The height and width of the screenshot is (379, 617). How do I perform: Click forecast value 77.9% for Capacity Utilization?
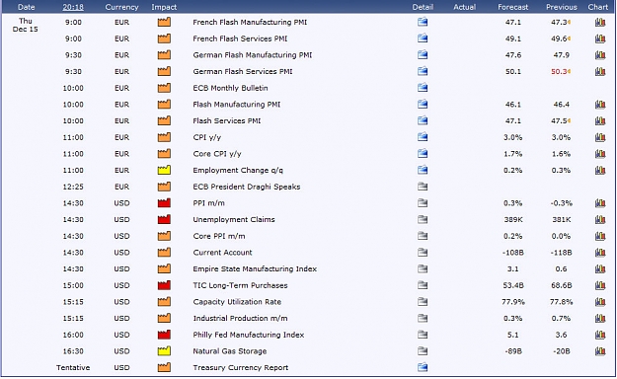click(513, 302)
